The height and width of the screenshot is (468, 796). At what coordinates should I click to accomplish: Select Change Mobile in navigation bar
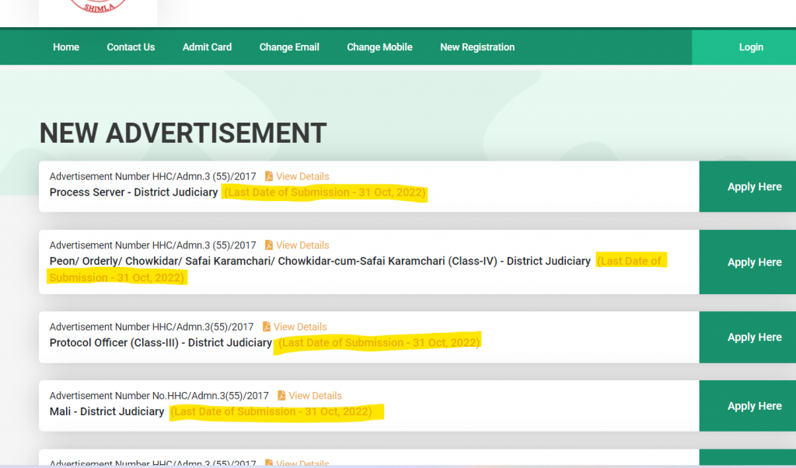click(x=379, y=47)
